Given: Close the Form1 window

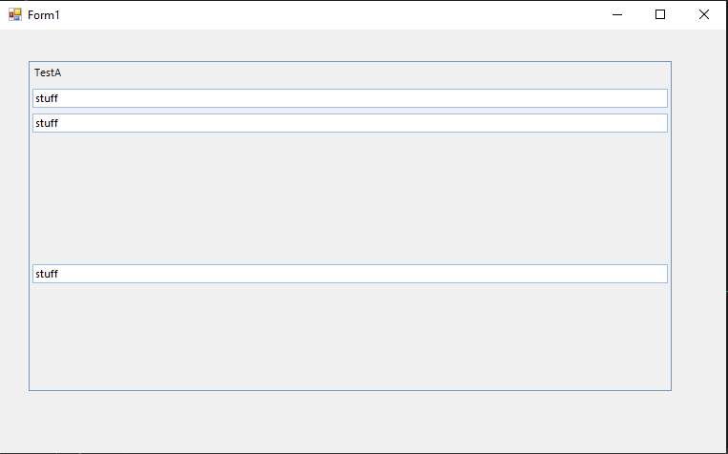Looking at the screenshot, I should 704,15.
